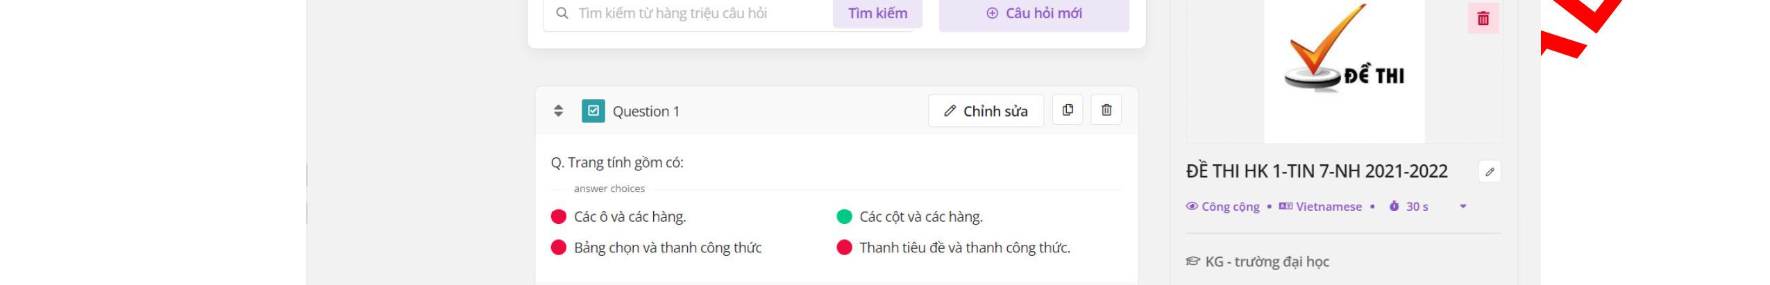The image size is (1770, 285).
Task: Remove quiz cover image with red trash
Action: tap(1483, 19)
